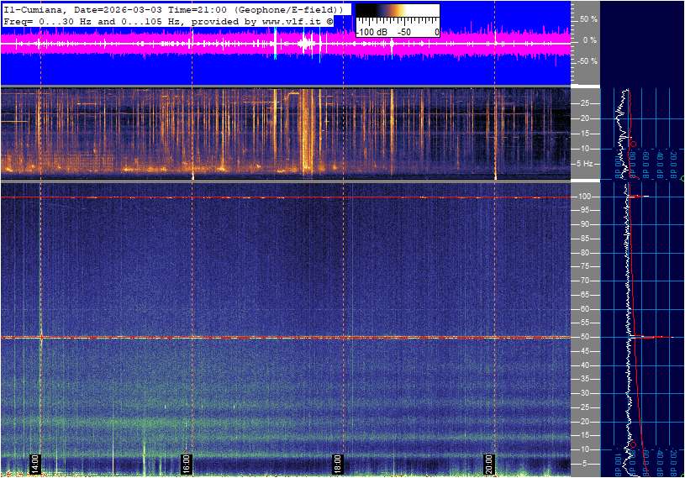
Task: Select the 18:00 time marker label
Action: (339, 464)
